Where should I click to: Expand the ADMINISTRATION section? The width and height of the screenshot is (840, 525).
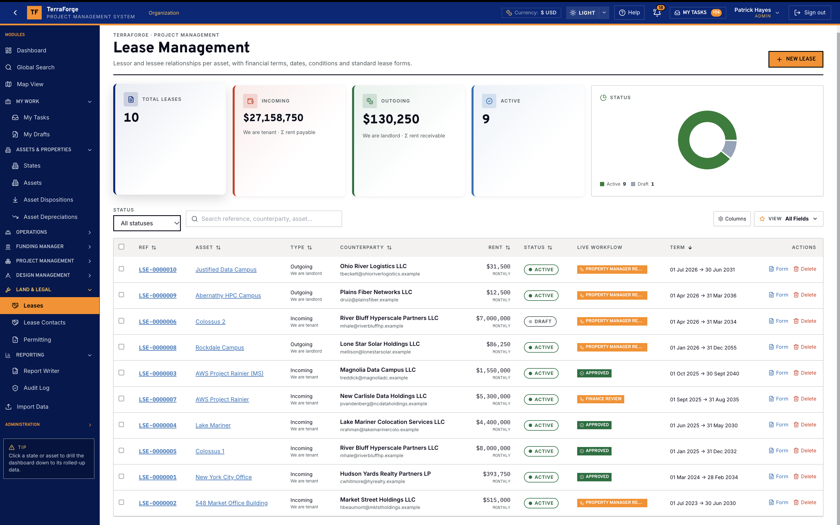pos(50,424)
